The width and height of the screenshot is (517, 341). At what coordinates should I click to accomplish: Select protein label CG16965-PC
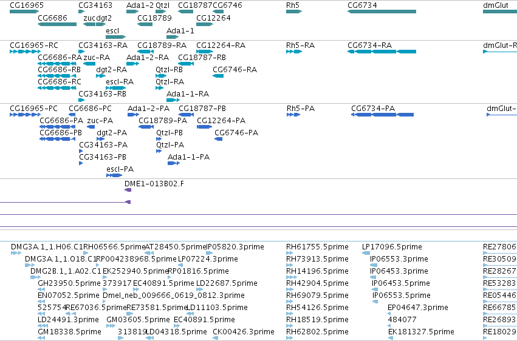click(x=33, y=108)
